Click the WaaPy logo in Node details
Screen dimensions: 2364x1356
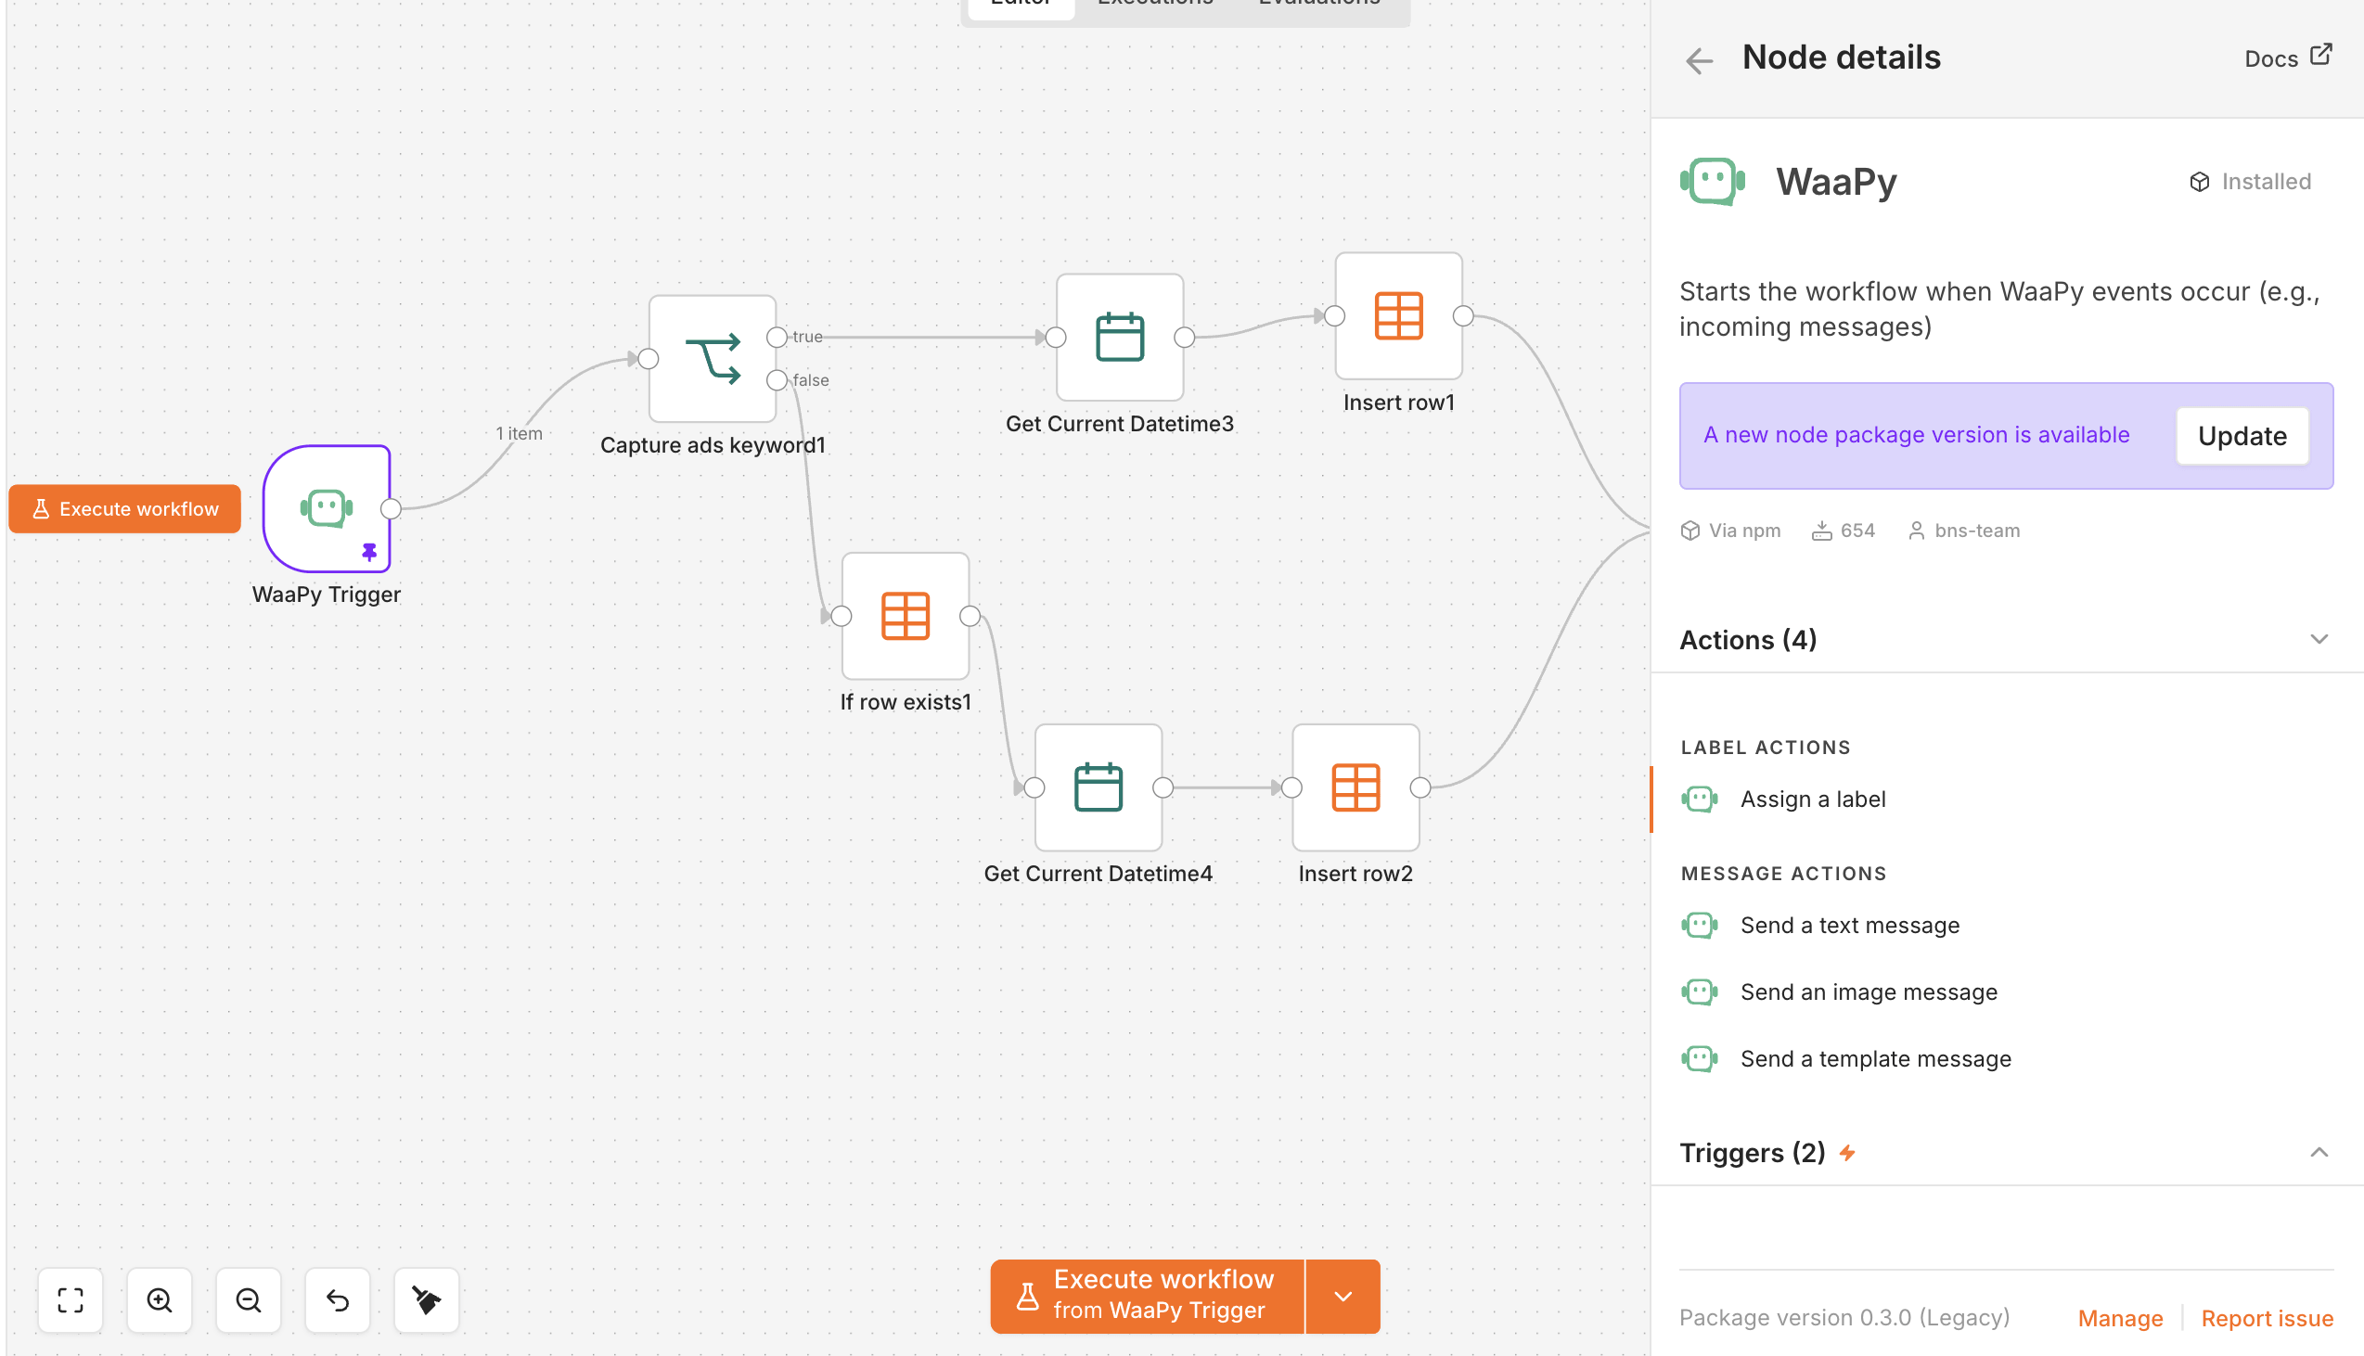click(x=1712, y=182)
